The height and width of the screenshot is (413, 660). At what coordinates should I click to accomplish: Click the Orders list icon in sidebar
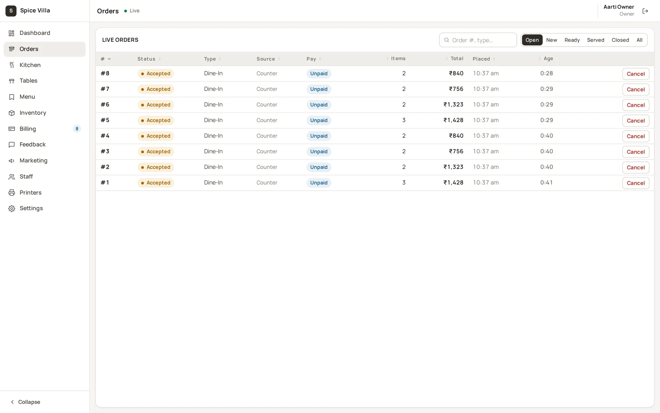tap(12, 49)
